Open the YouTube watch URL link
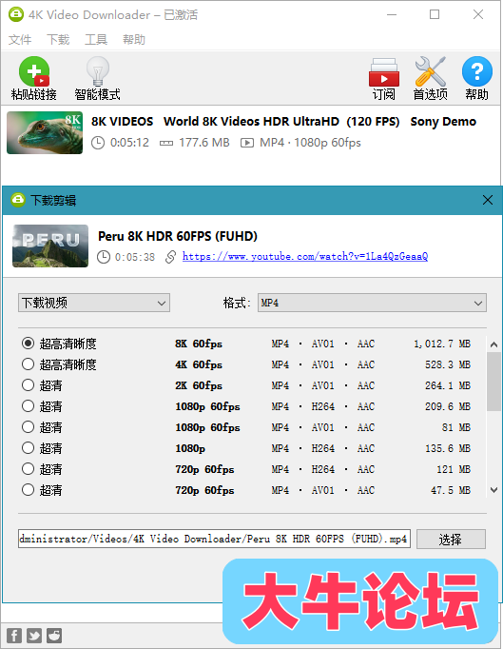503x649 pixels. (x=305, y=257)
